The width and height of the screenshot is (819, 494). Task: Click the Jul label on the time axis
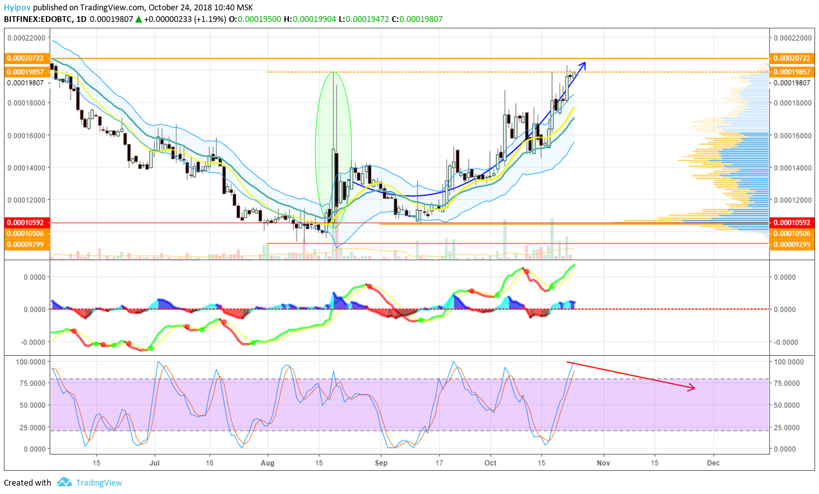154,463
